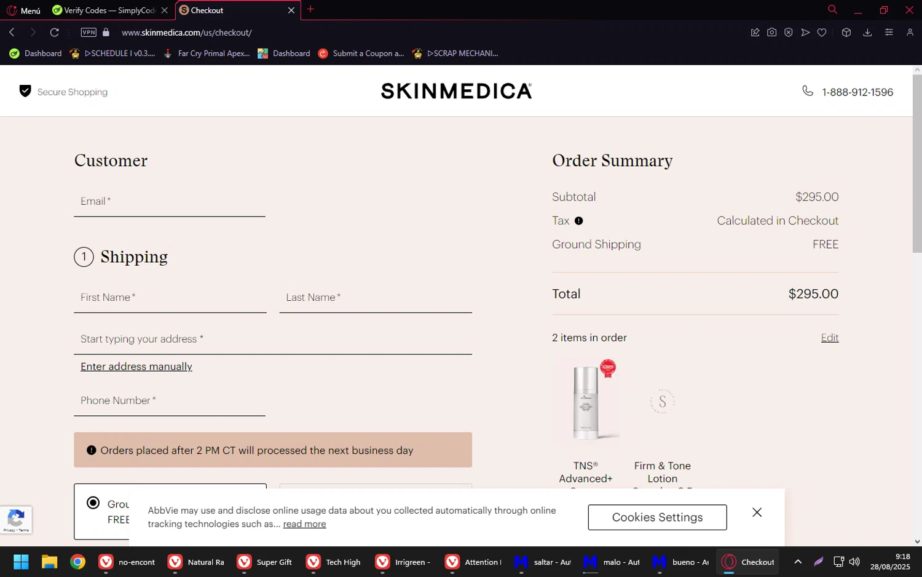Click the Secure Shopping shield icon

25,91
